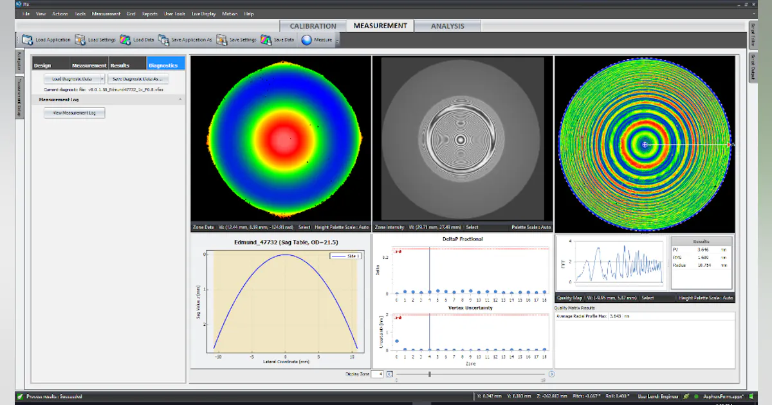Click the Display Zone number field
This screenshot has height=405, width=772.
pos(378,373)
